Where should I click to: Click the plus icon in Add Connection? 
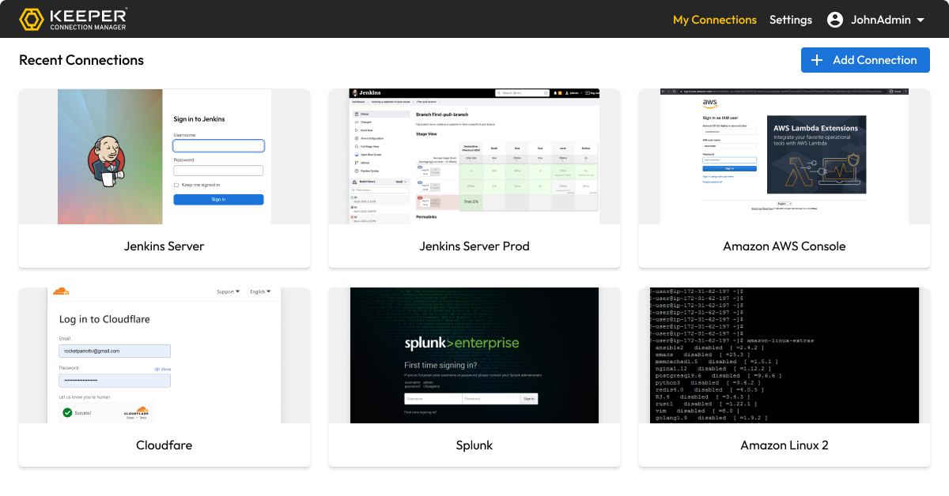(817, 60)
